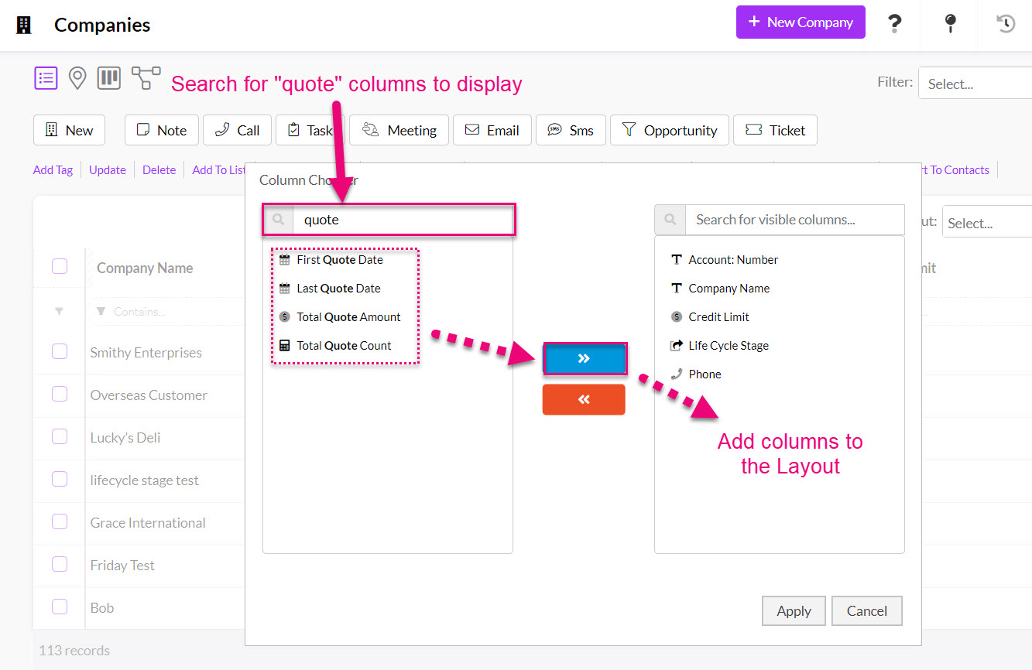Screen dimensions: 1032x670
Task: Open the hierarchy tree view icon
Action: point(146,78)
